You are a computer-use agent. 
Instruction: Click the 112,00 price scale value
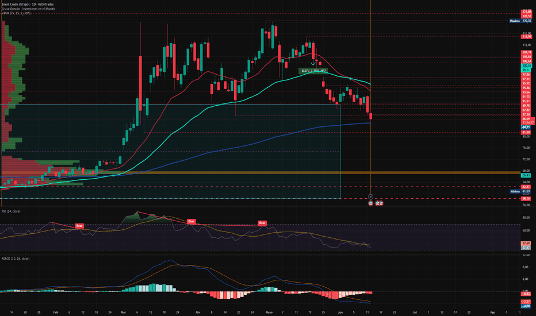point(527,45)
